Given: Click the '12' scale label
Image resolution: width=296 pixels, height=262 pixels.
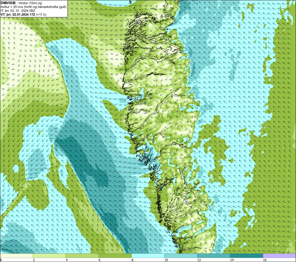Looking at the screenshot, I should [x=199, y=260].
